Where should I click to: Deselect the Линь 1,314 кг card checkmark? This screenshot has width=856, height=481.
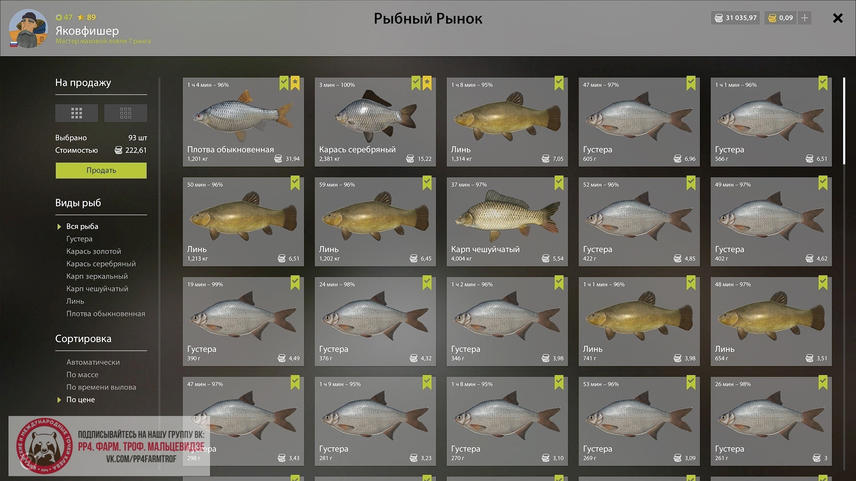click(x=559, y=83)
